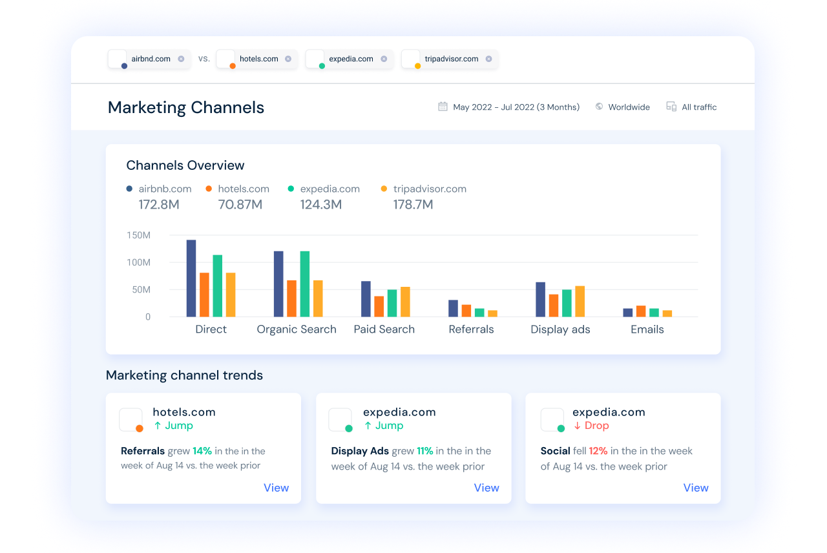Click the airbnb.com Direct bar in the chart
The height and width of the screenshot is (553, 827).
(x=191, y=278)
